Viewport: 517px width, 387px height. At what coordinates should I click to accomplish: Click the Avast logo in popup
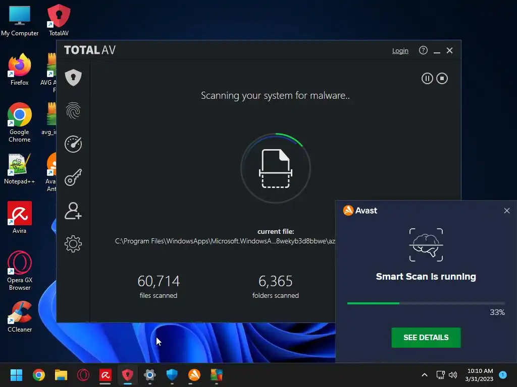coord(360,210)
